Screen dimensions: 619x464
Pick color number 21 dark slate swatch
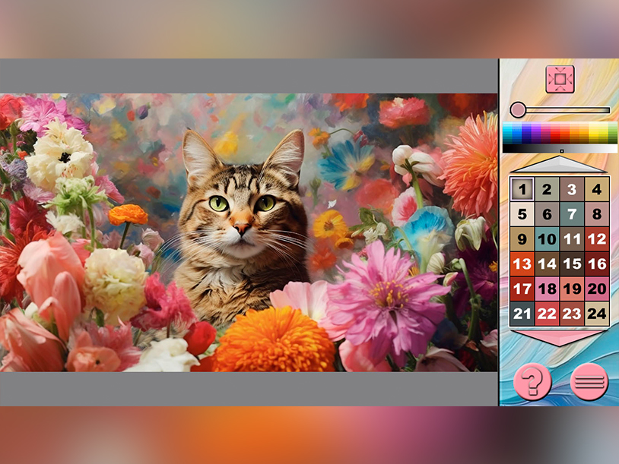click(x=522, y=314)
